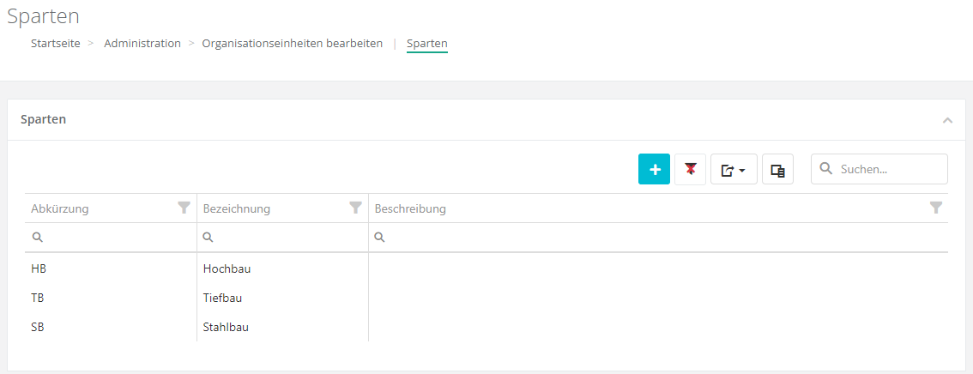
Task: Click the Bezeichnung filter row input
Action: (x=287, y=238)
